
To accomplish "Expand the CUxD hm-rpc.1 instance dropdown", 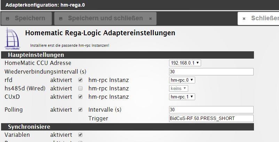I will pyautogui.click(x=182, y=97).
